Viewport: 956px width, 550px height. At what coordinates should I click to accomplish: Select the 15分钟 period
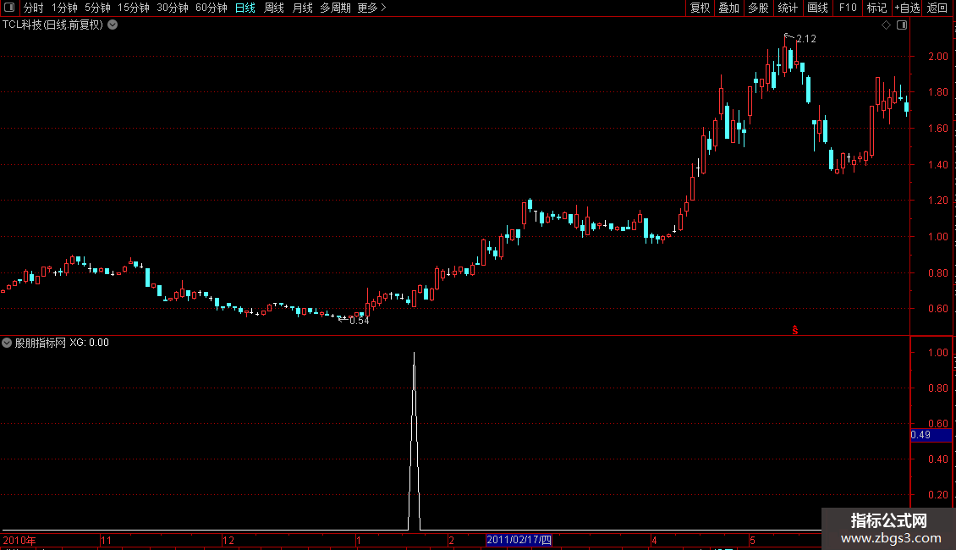pos(134,8)
